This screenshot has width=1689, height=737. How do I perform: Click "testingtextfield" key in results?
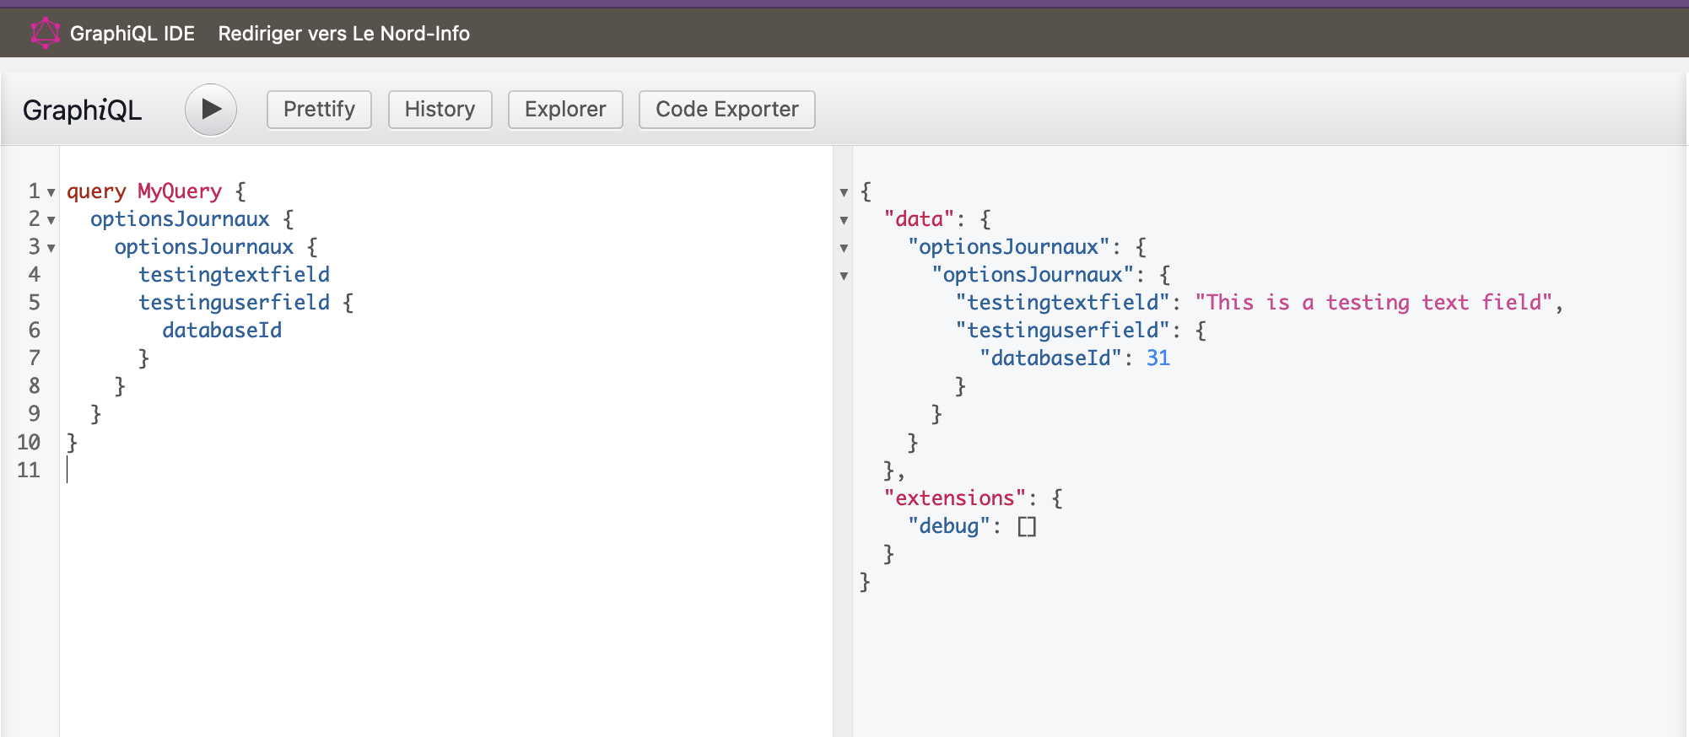click(x=1063, y=303)
